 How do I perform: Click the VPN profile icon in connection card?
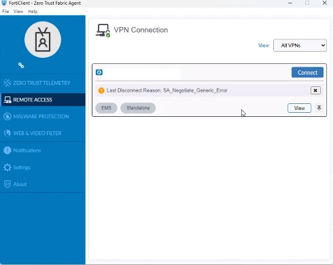tap(99, 72)
